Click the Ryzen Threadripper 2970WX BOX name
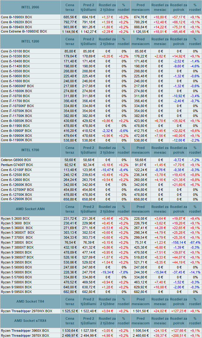 [x=26, y=311]
